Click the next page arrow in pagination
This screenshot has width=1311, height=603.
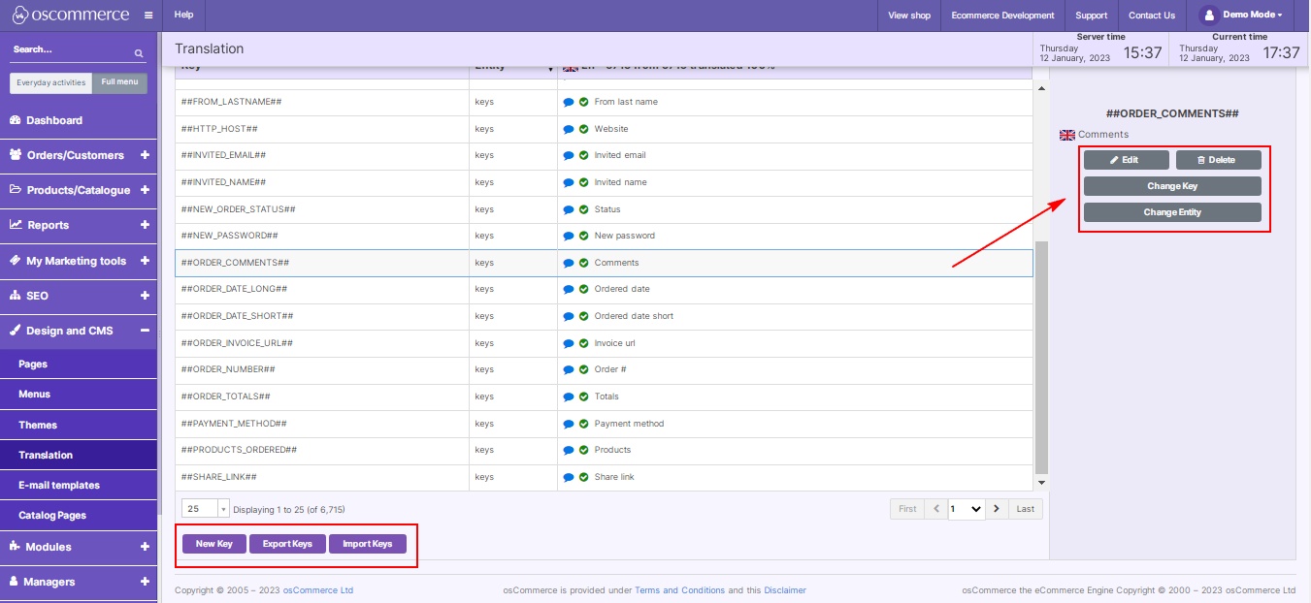click(998, 509)
